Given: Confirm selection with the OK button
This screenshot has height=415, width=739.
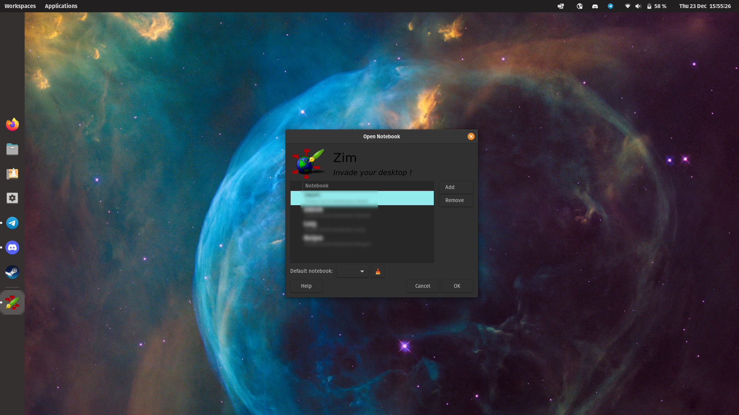Looking at the screenshot, I should click(457, 286).
